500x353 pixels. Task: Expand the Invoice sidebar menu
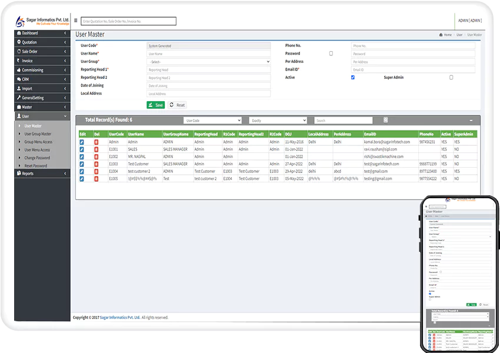42,61
